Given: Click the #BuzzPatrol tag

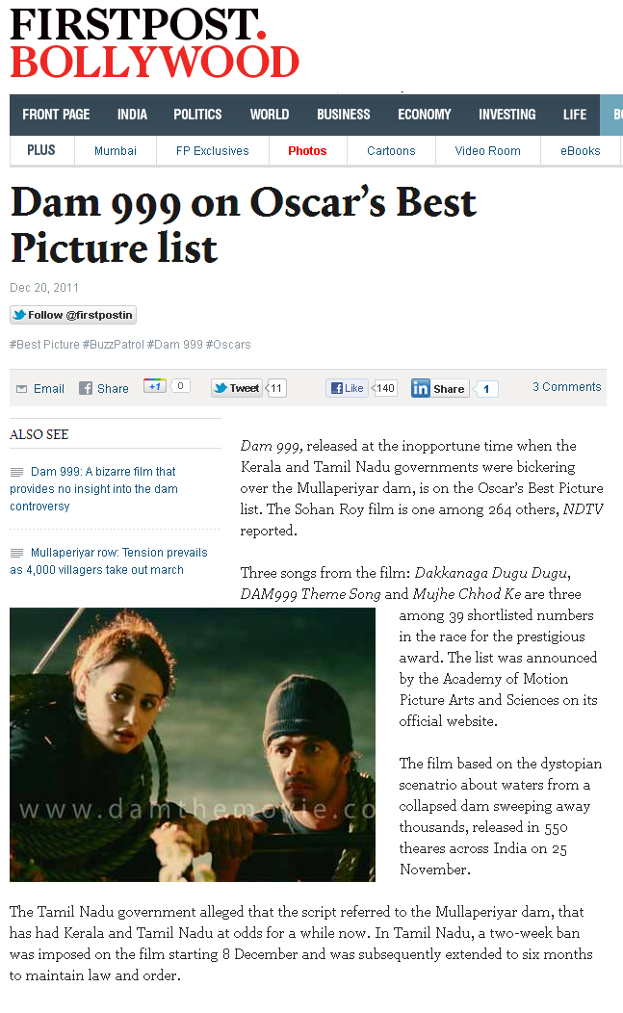Looking at the screenshot, I should pos(114,345).
